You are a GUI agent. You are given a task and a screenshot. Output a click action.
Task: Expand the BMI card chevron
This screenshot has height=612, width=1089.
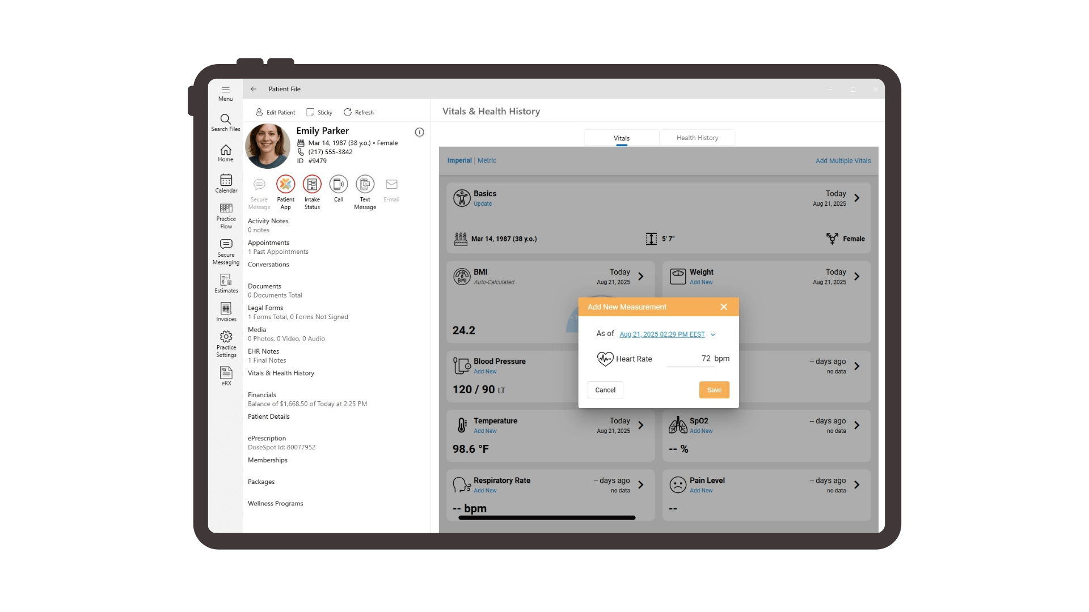click(x=641, y=277)
